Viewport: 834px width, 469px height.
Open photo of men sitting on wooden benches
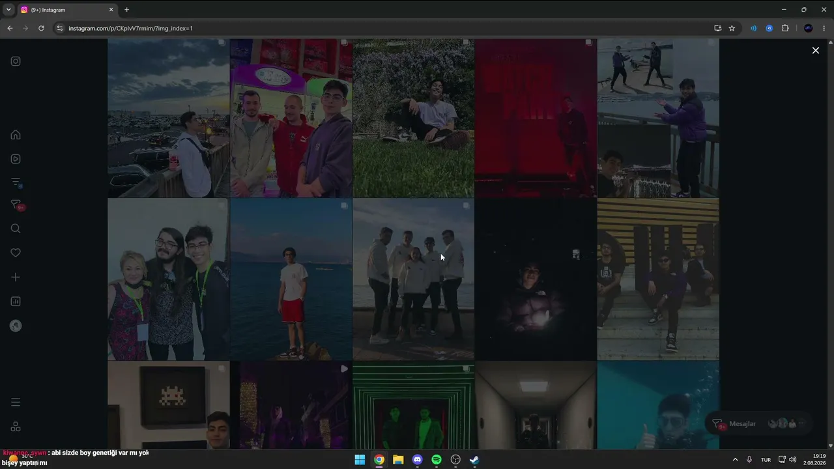tap(658, 279)
